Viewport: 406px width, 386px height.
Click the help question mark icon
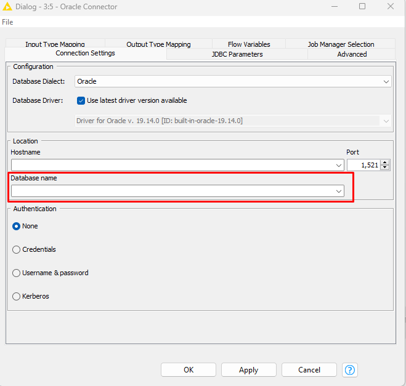click(350, 370)
